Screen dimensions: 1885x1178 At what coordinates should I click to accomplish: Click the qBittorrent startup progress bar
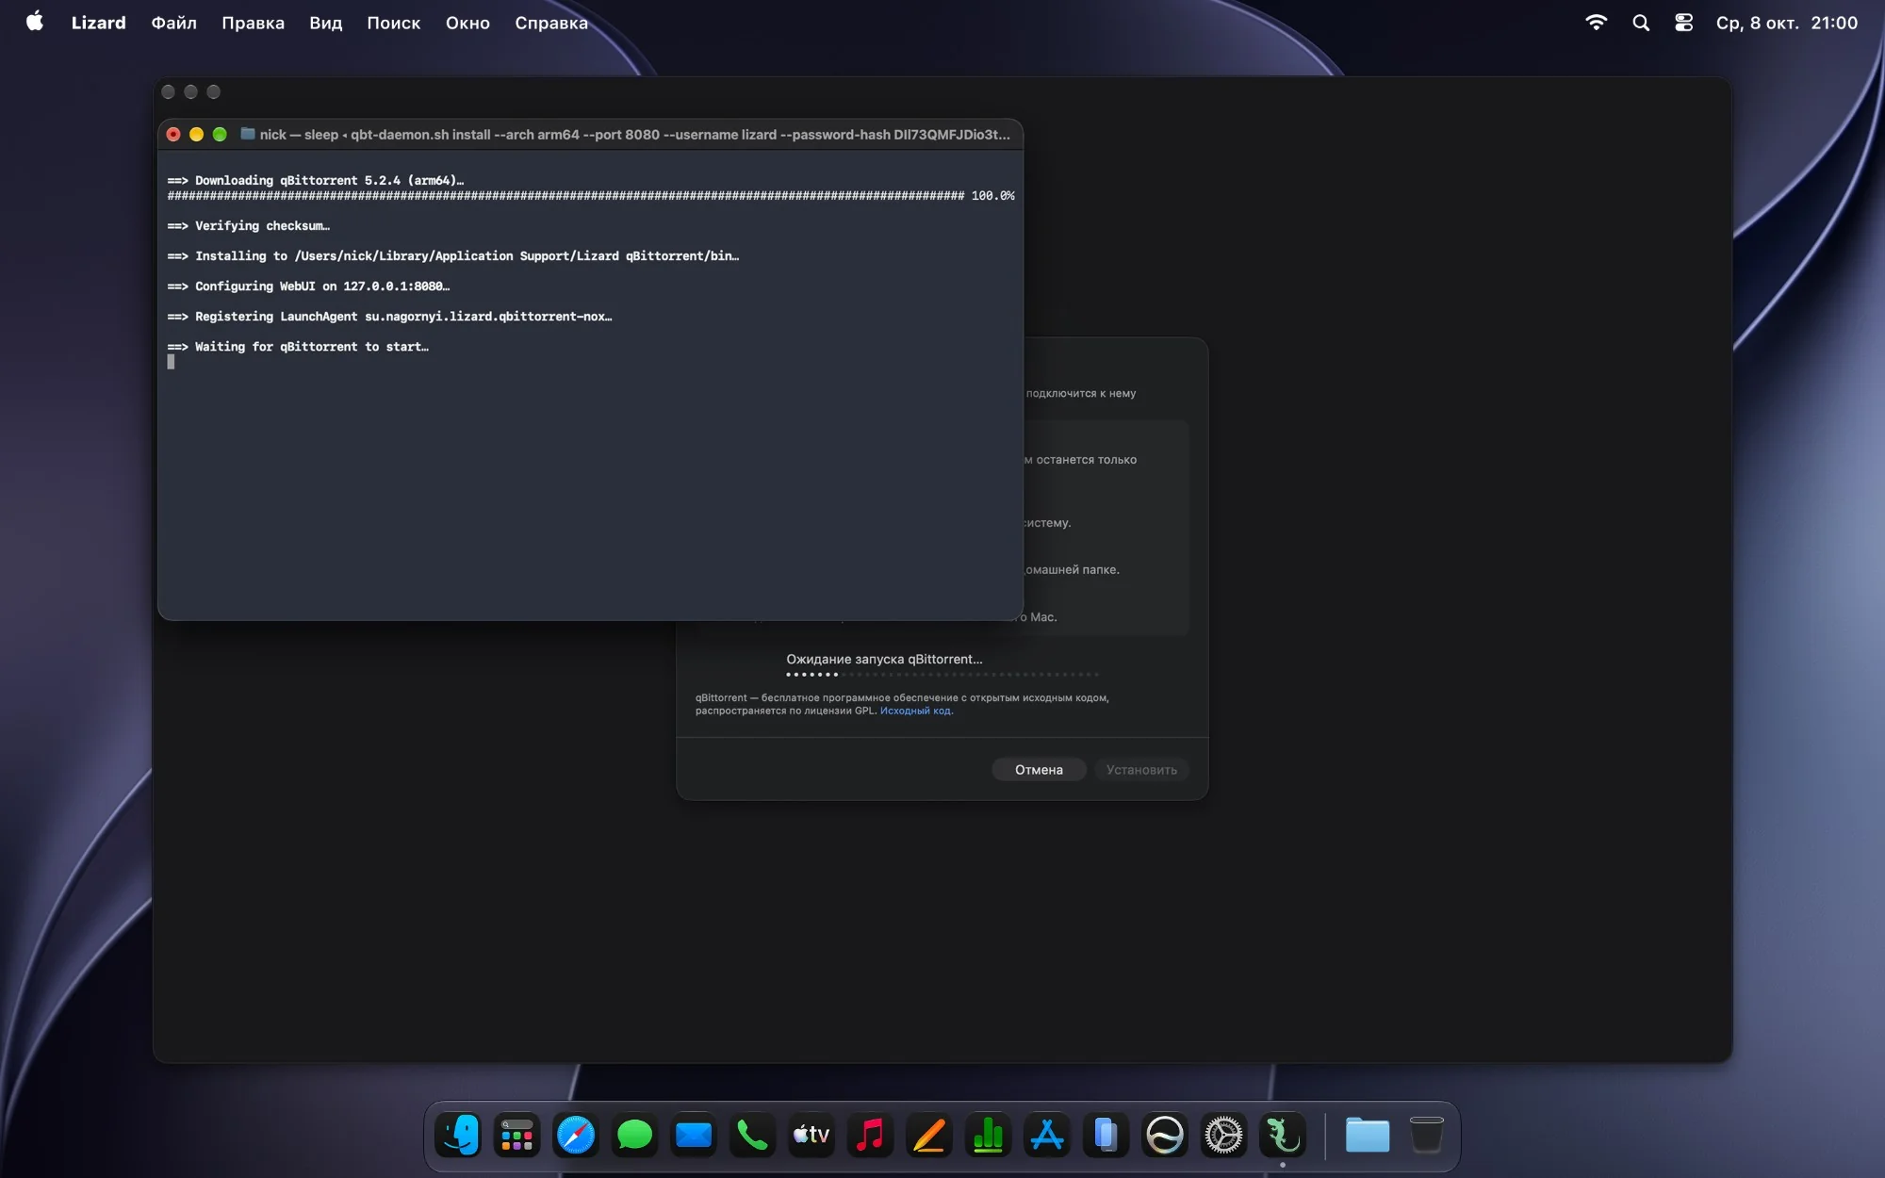point(942,675)
